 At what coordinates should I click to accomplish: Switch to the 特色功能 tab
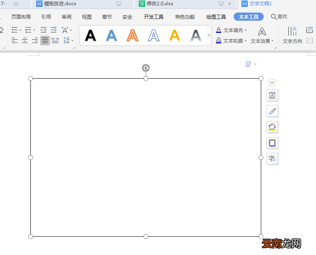(x=185, y=17)
